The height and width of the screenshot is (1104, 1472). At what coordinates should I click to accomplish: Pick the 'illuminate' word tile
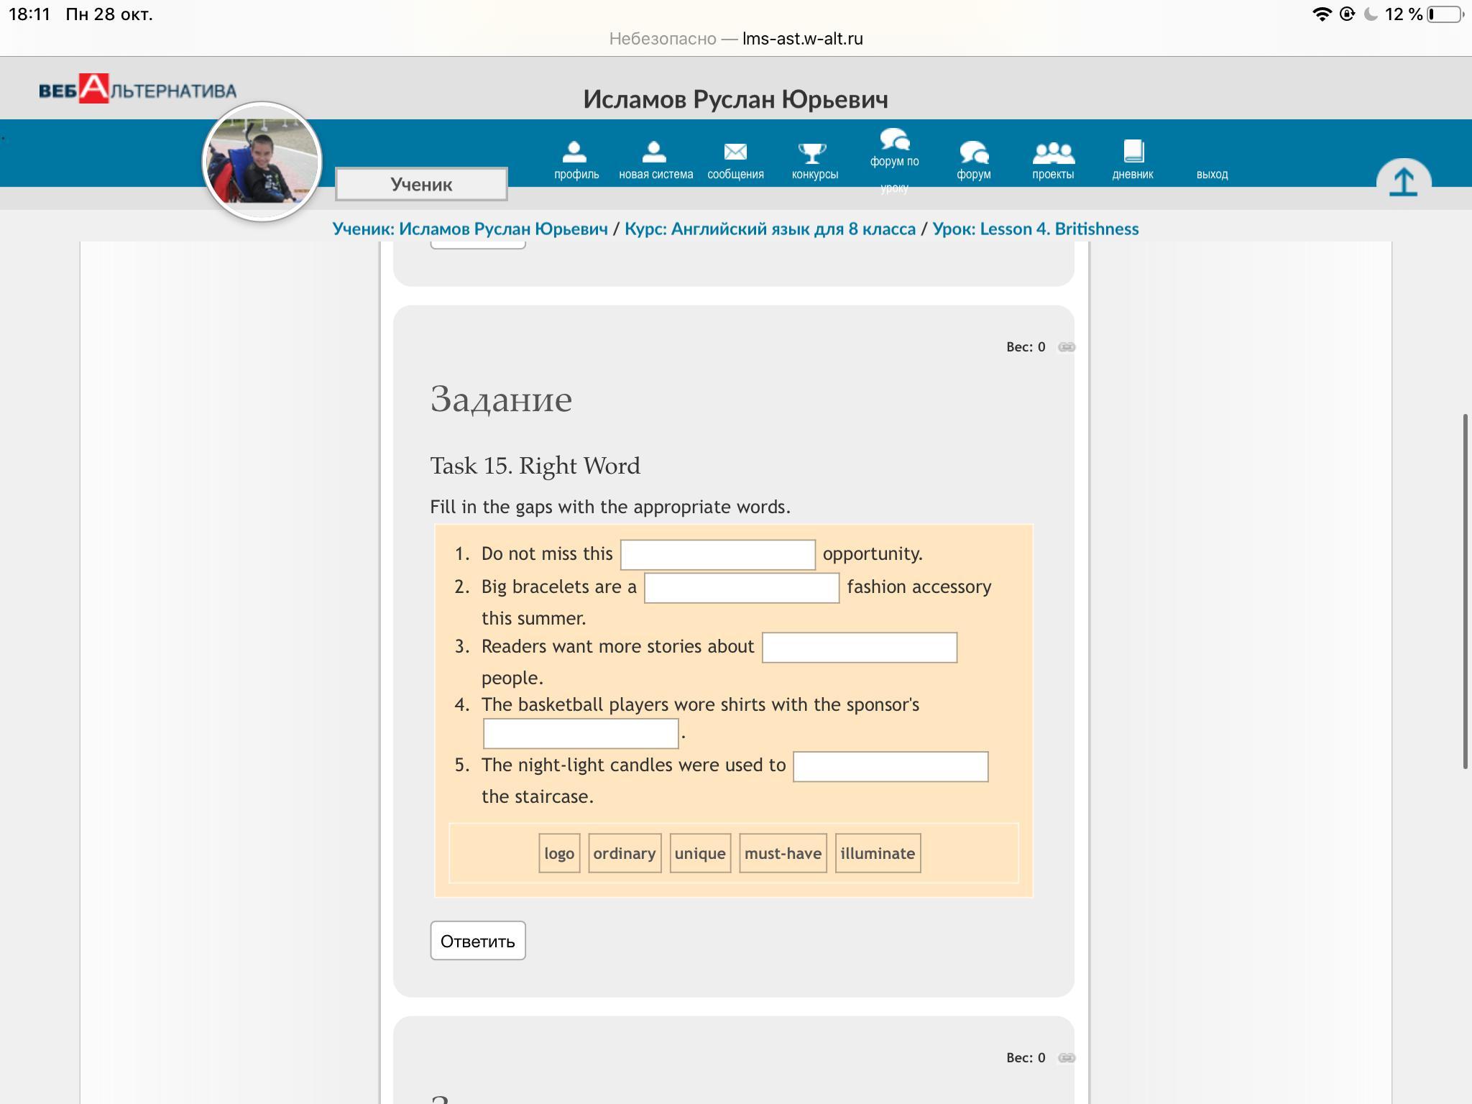click(877, 853)
